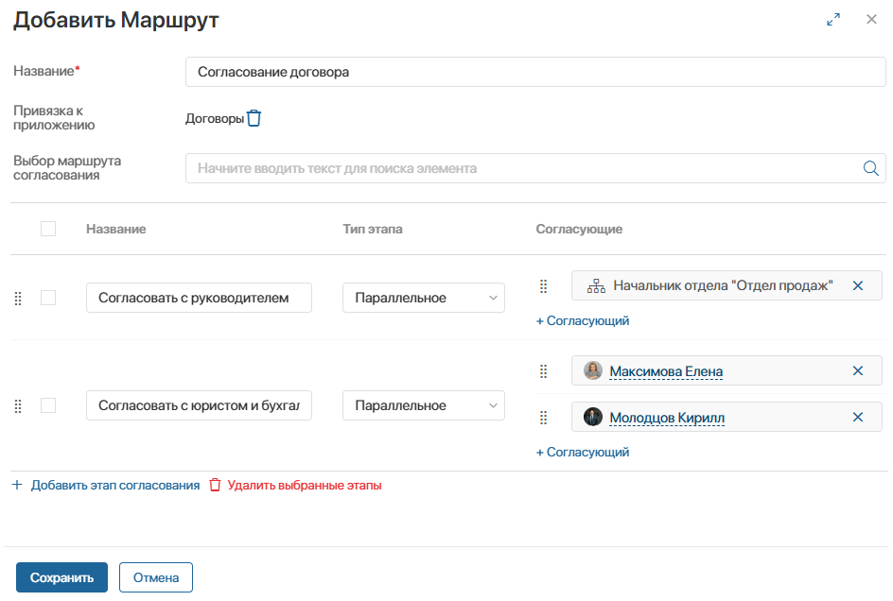Focus the Выбор маршрута согласования search field

point(535,168)
